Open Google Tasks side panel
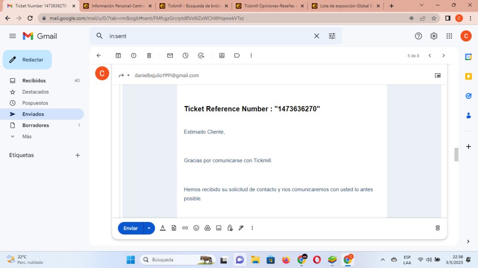The height and width of the screenshot is (268, 478). click(469, 96)
